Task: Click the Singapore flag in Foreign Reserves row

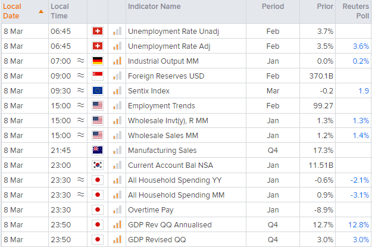Action: pyautogui.click(x=98, y=76)
